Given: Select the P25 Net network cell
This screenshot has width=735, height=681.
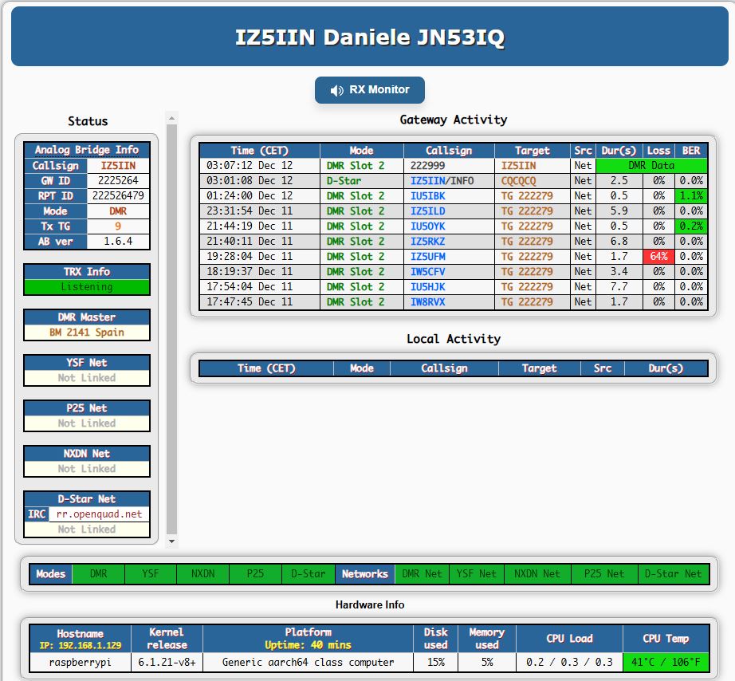Looking at the screenshot, I should (x=603, y=573).
